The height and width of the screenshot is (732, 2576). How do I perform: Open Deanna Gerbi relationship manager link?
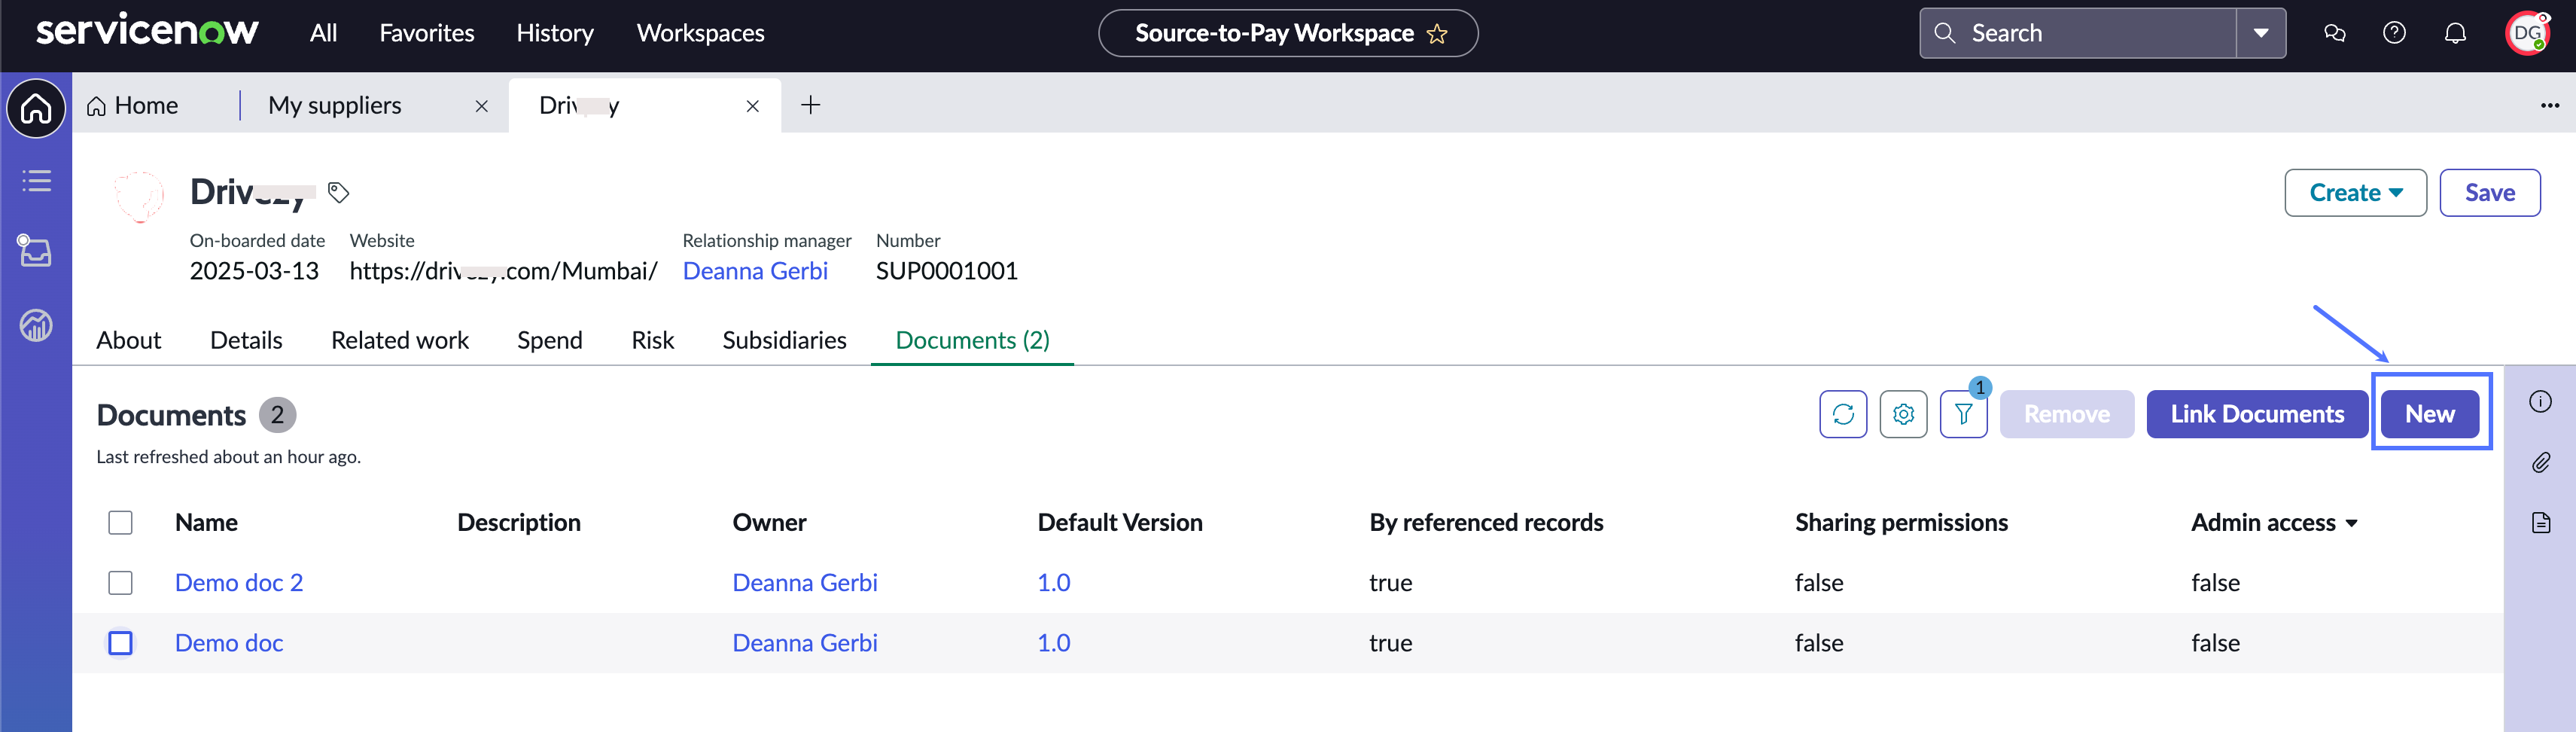click(x=755, y=271)
